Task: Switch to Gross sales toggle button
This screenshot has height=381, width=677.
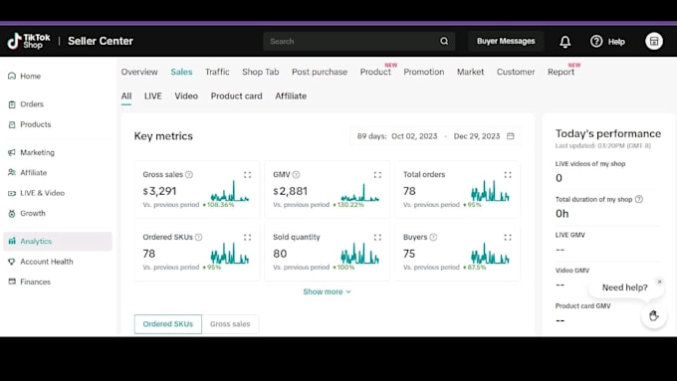Action: (230, 324)
